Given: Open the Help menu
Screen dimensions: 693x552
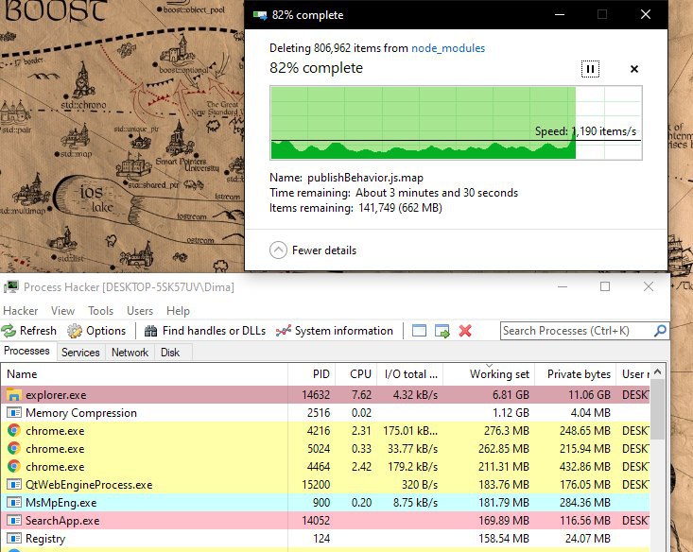Looking at the screenshot, I should [178, 311].
